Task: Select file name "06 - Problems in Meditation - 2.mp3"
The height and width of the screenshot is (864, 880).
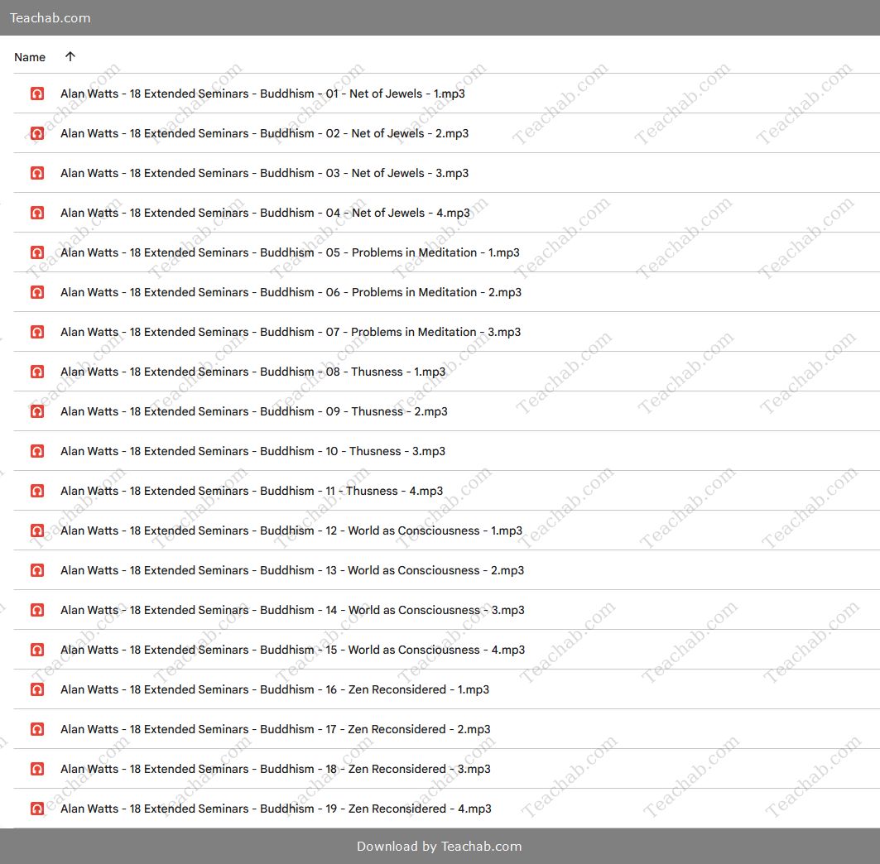Action: [291, 292]
